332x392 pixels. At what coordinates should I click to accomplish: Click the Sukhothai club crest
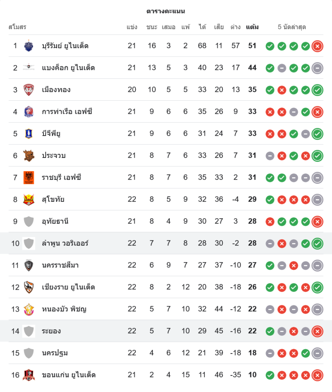click(x=29, y=200)
